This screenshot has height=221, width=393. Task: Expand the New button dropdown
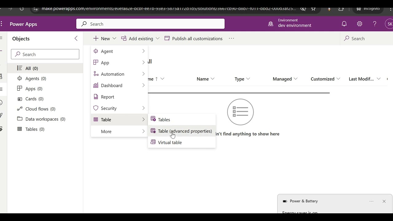pos(114,38)
